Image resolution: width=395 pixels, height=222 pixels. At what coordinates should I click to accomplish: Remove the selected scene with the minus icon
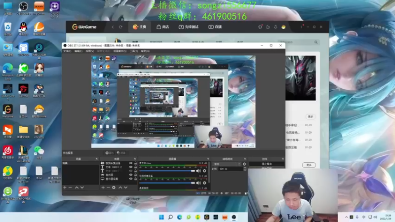coord(70,187)
